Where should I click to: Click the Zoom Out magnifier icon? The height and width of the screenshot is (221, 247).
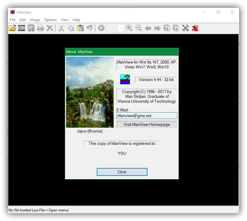[x=139, y=28]
